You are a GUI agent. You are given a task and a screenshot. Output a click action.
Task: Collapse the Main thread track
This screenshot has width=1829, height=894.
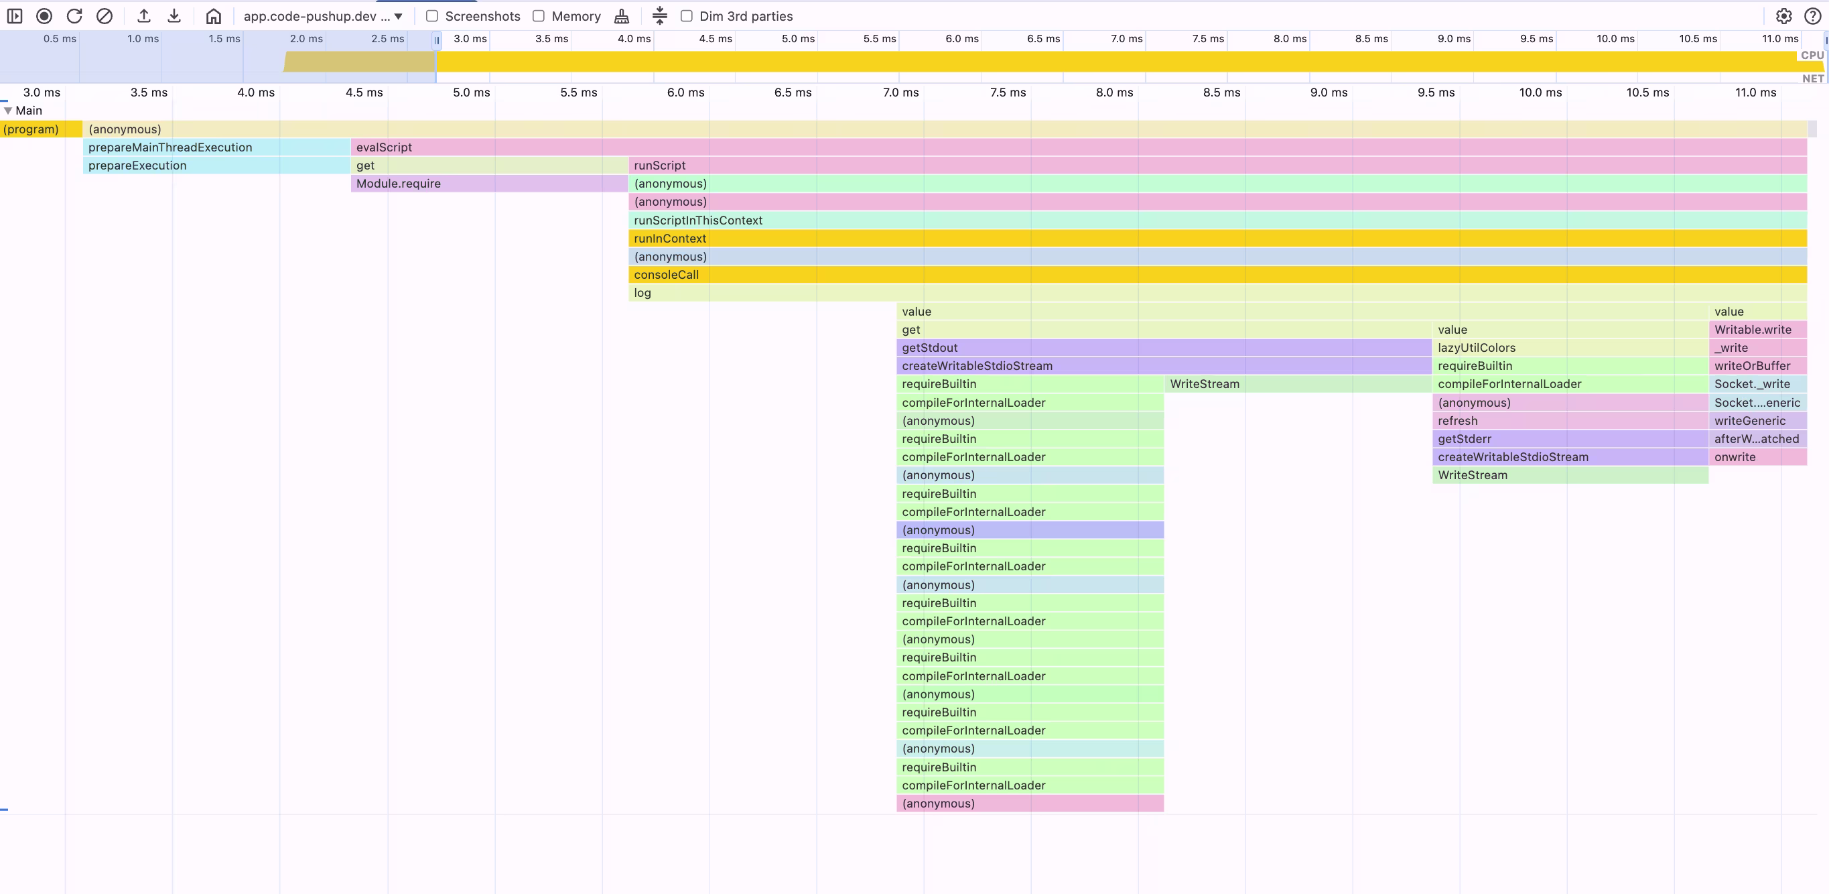(x=8, y=110)
